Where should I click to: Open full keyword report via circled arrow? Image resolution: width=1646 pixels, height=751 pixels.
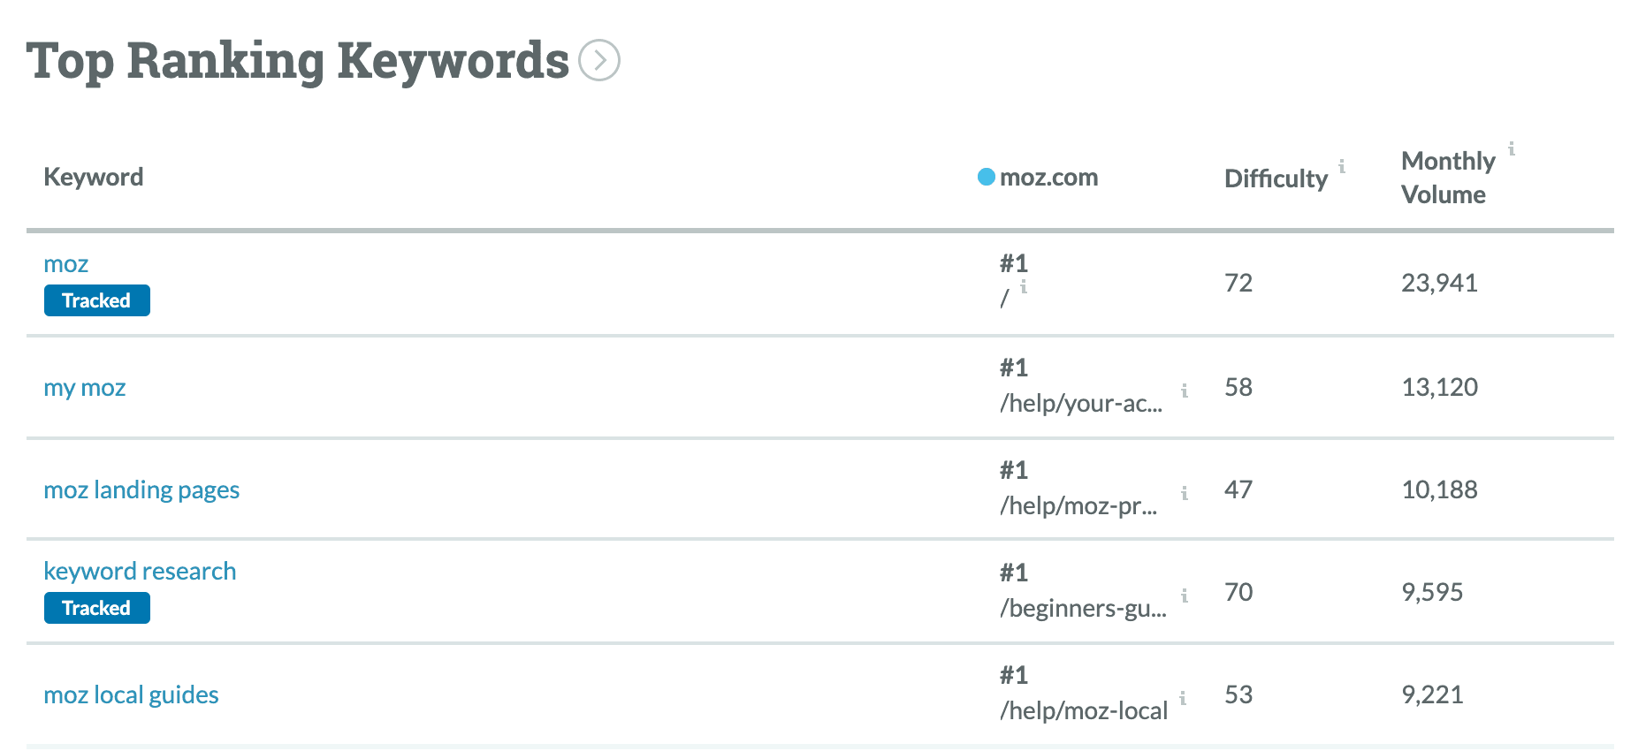tap(600, 60)
